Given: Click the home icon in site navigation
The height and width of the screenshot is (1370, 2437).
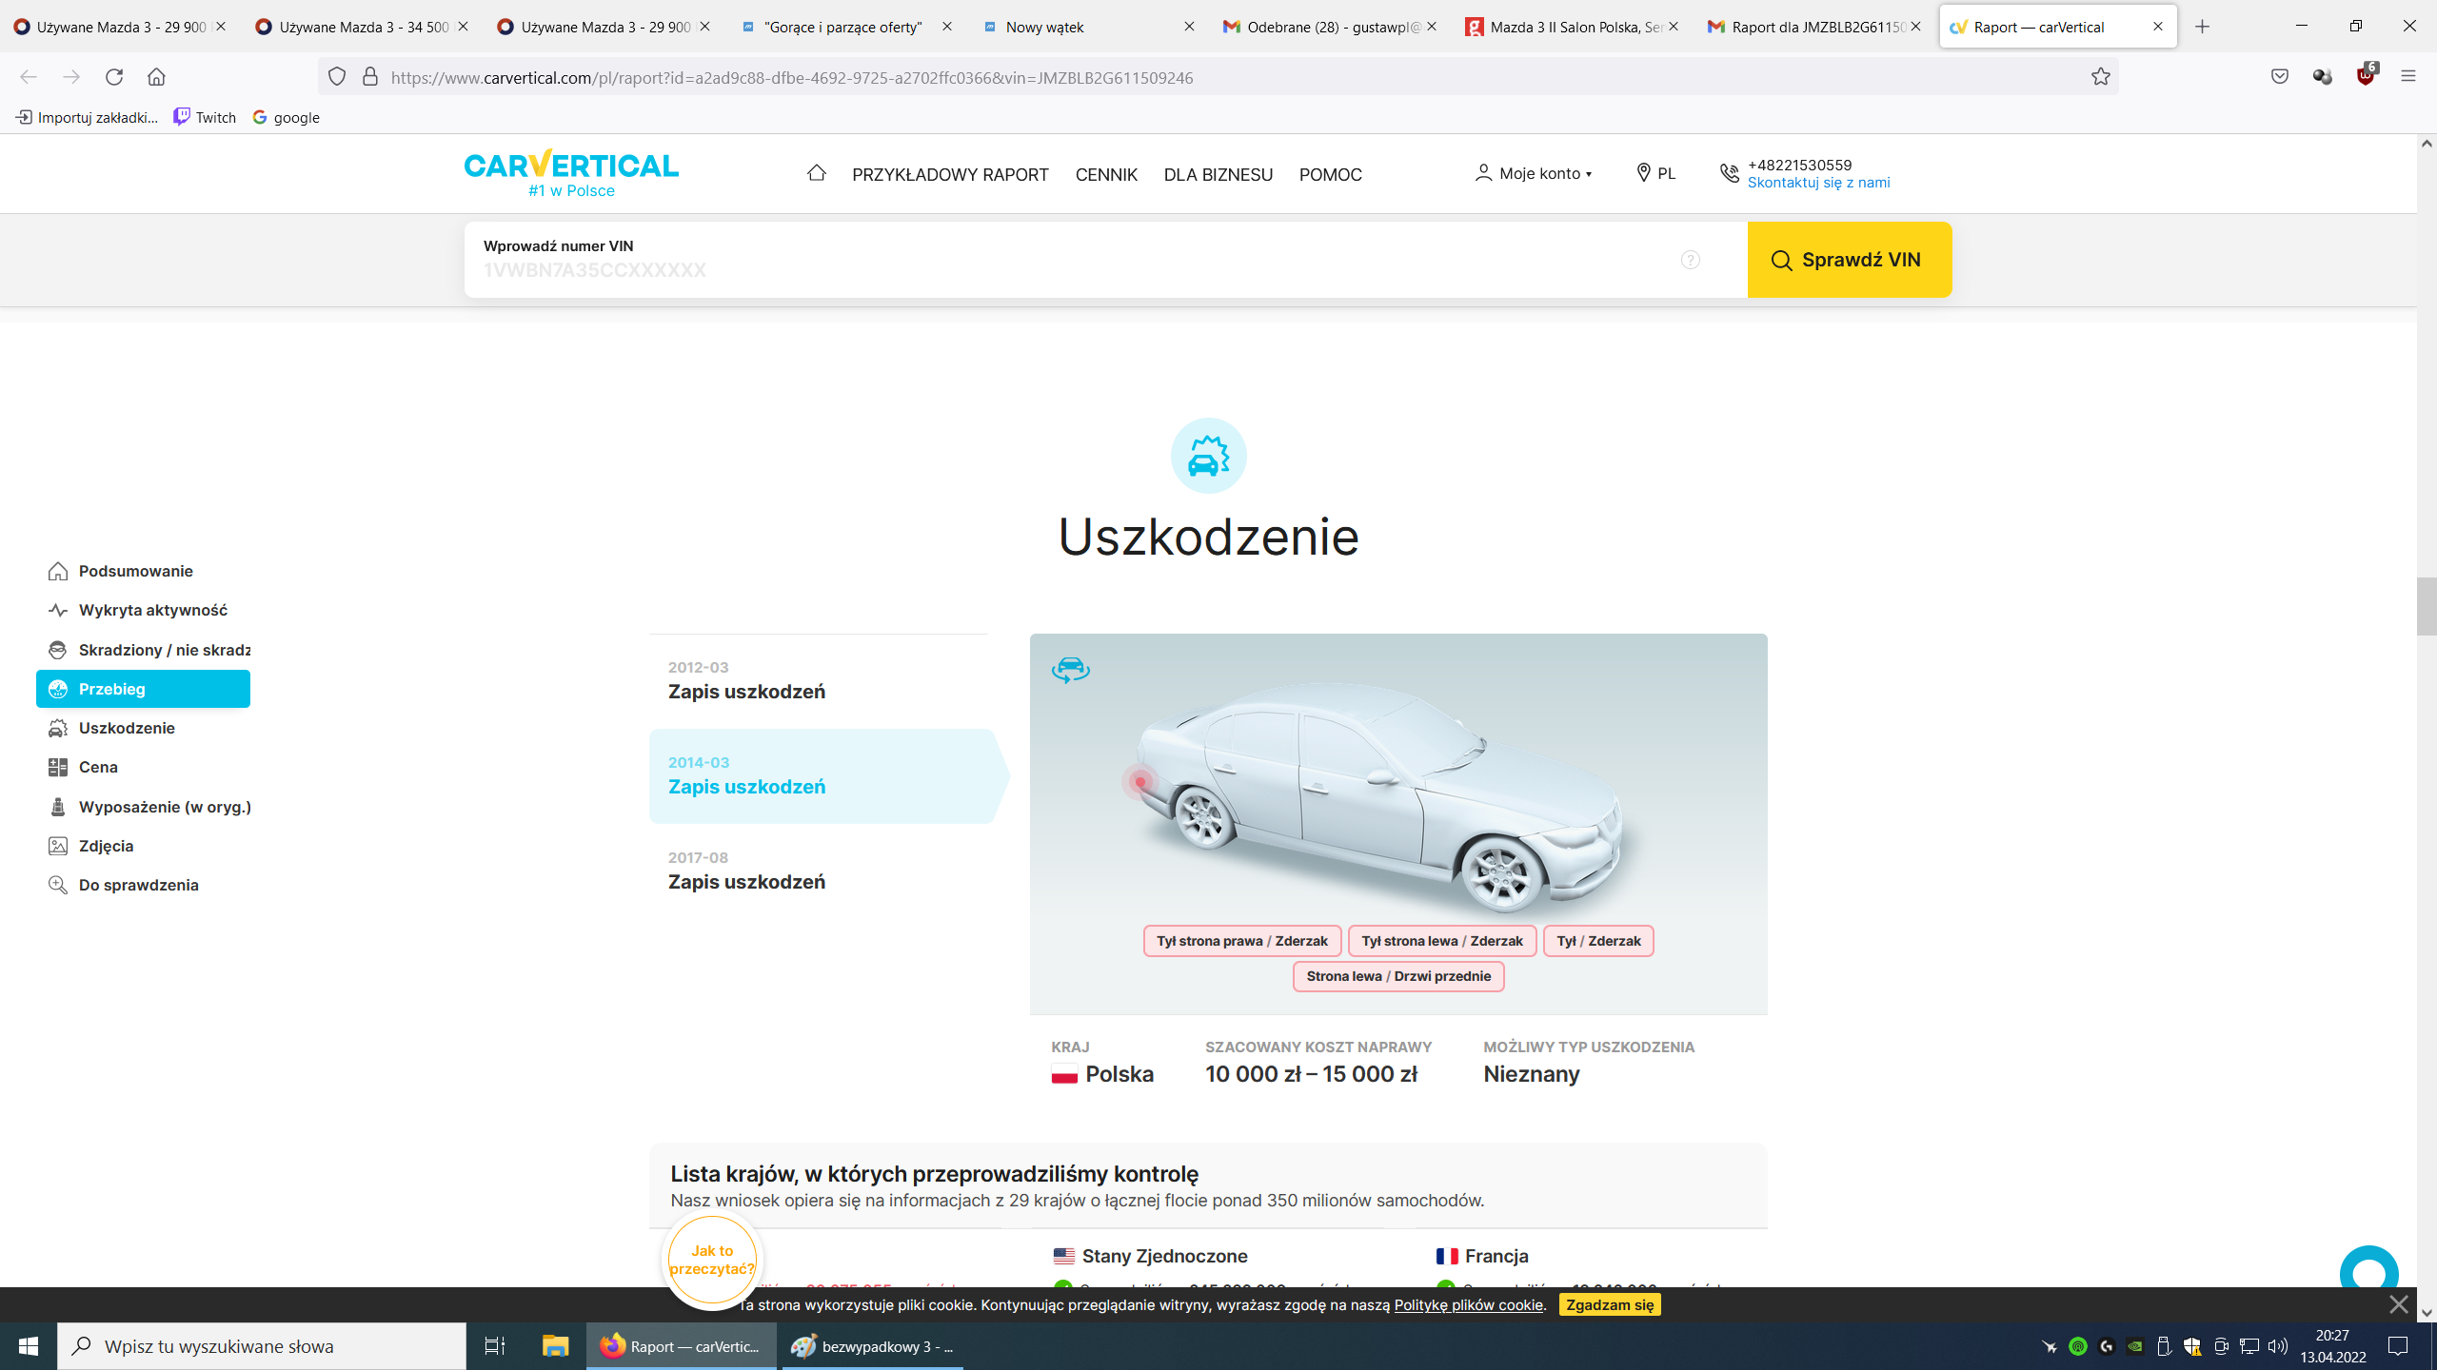Looking at the screenshot, I should [816, 173].
